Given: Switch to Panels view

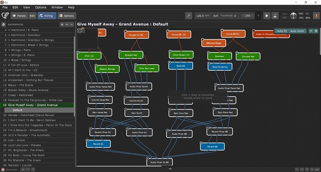Looking at the screenshot, I should pyautogui.click(x=19, y=16).
